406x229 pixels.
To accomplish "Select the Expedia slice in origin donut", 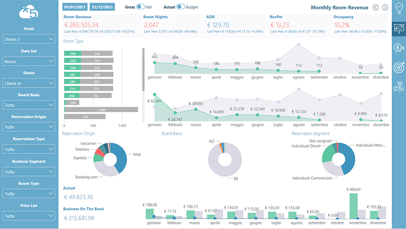I will tap(98, 158).
